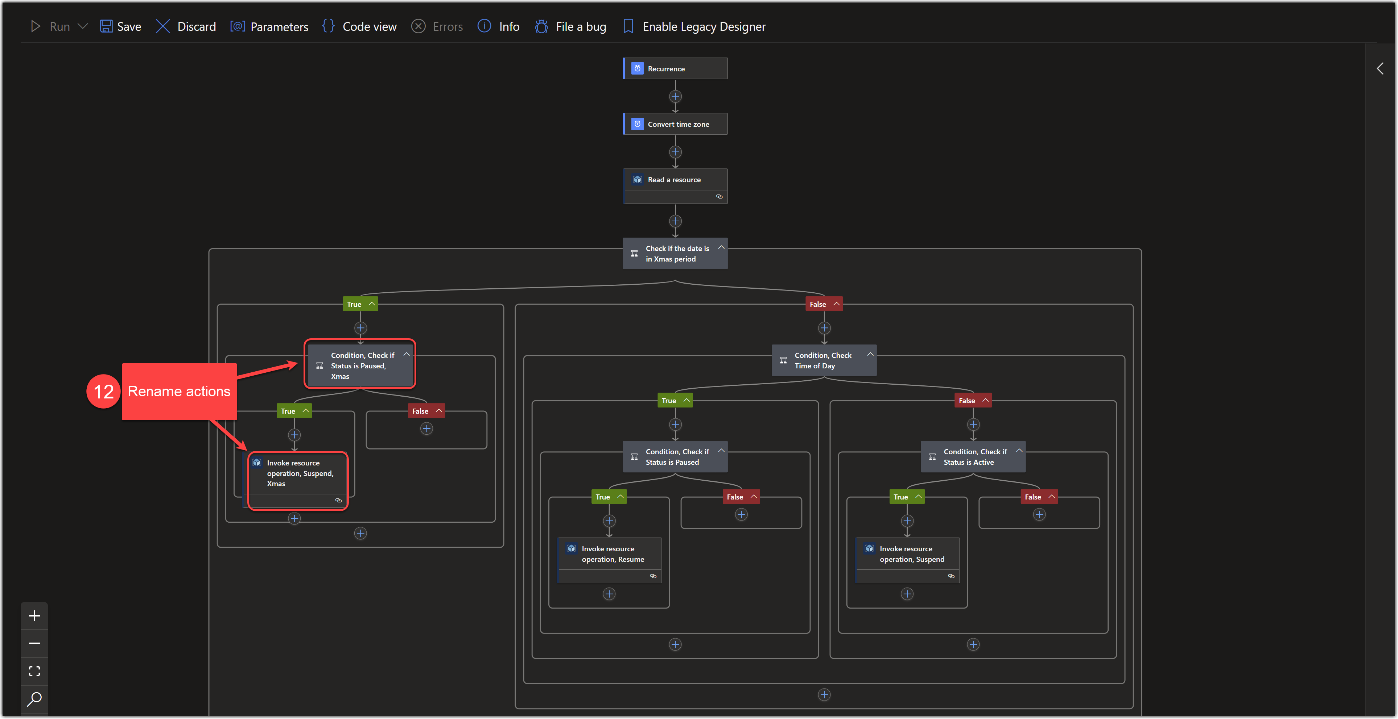Add action below the Recurrence trigger

pos(675,96)
